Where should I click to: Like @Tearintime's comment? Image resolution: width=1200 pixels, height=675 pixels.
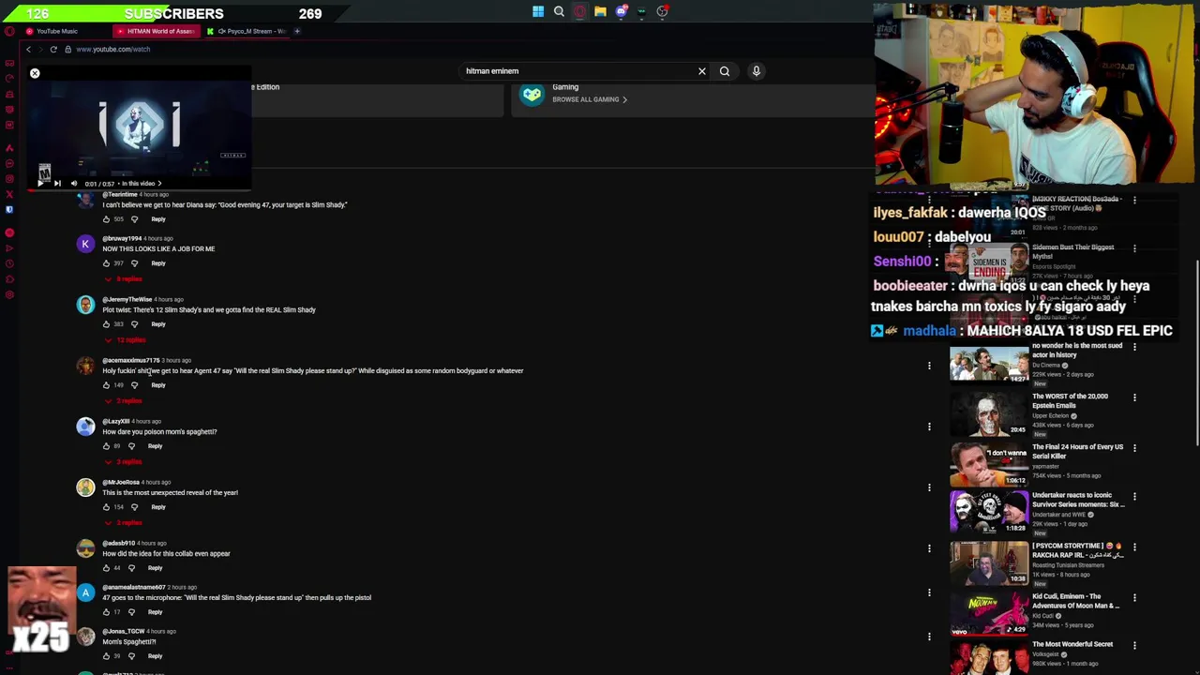106,219
